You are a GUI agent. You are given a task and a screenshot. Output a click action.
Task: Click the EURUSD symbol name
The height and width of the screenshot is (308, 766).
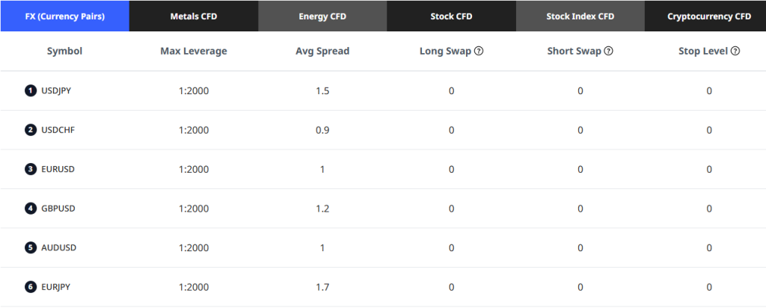58,169
